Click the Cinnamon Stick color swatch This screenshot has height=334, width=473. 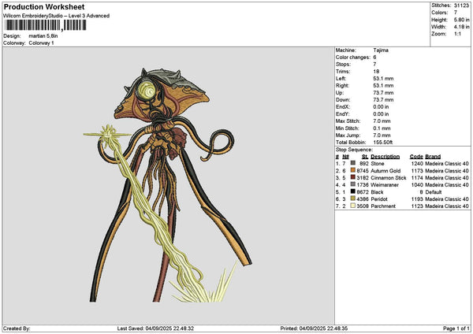[352, 177]
